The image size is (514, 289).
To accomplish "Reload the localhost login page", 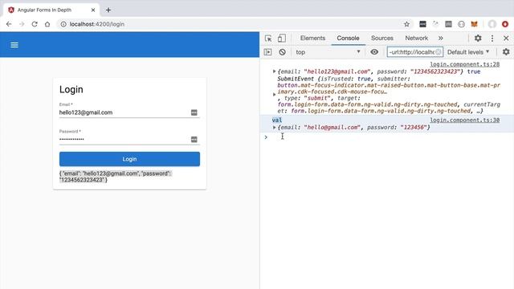I will click(x=35, y=24).
